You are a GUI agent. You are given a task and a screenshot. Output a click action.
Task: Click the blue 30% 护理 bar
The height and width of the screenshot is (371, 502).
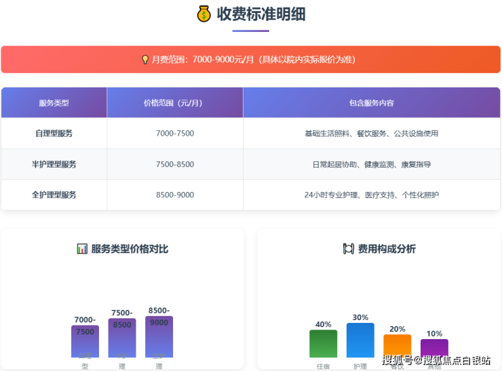click(x=360, y=340)
